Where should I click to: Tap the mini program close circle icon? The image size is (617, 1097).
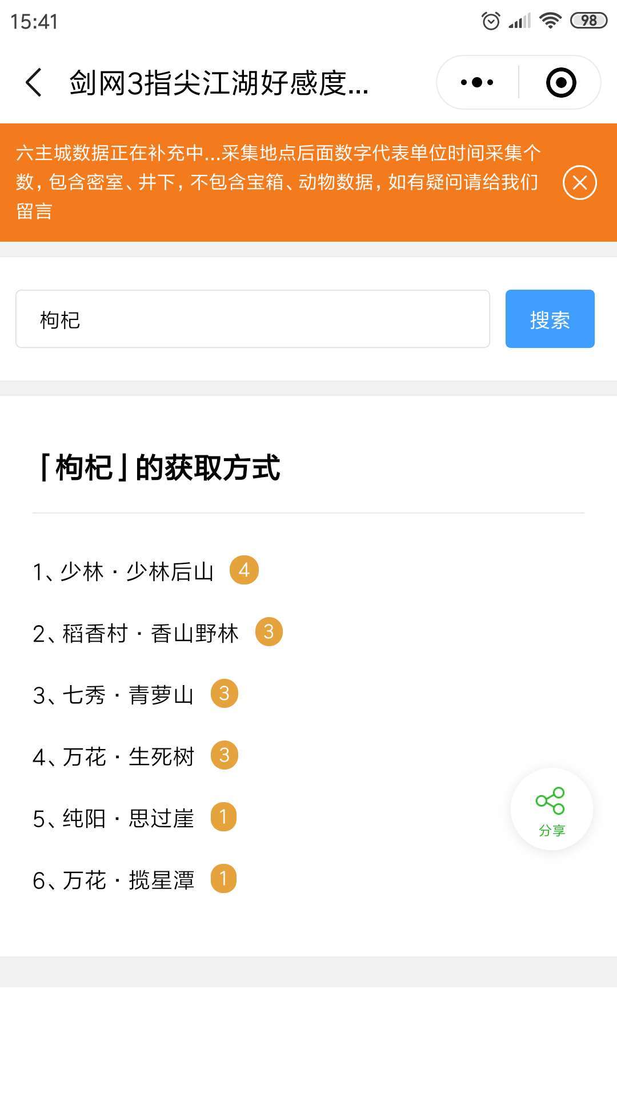560,83
